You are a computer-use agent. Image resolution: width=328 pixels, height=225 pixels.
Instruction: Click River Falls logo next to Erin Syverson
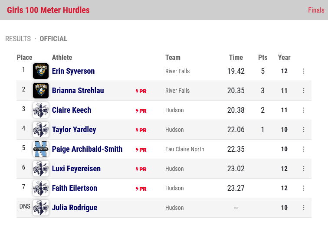[x=41, y=71]
